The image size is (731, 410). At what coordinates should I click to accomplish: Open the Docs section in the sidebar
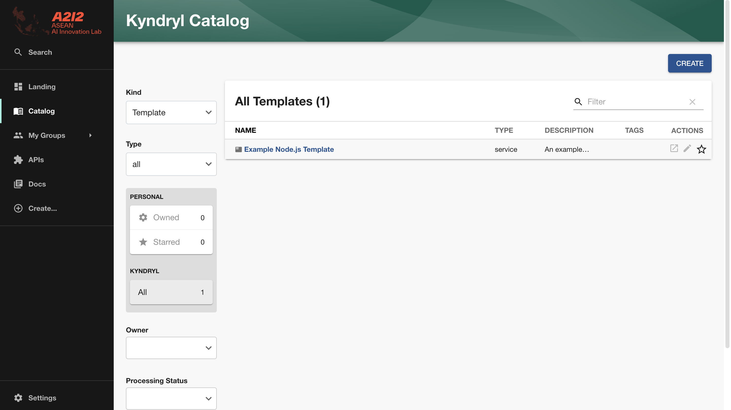37,184
